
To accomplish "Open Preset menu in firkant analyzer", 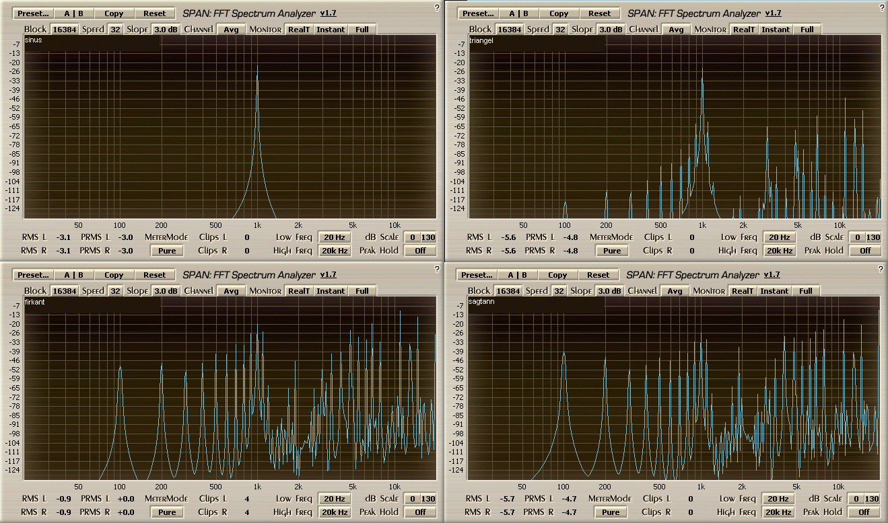I will point(33,275).
